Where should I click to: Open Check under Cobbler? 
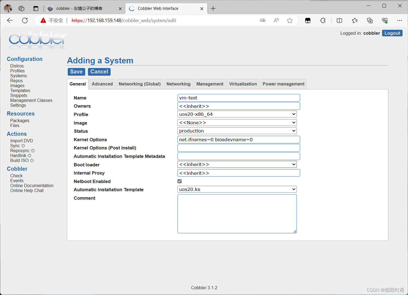pos(16,176)
